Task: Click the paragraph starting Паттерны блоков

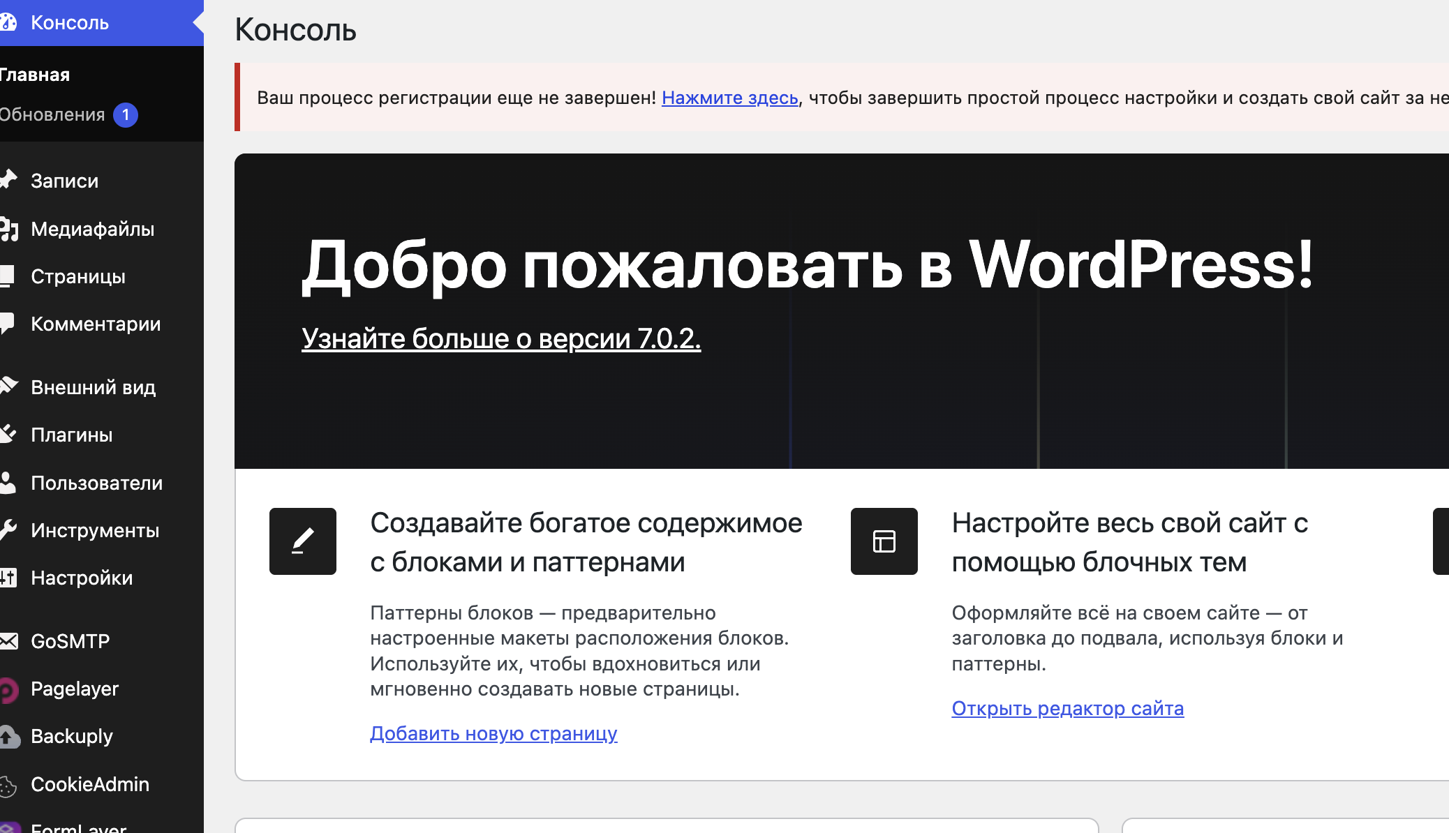Action: tap(579, 651)
